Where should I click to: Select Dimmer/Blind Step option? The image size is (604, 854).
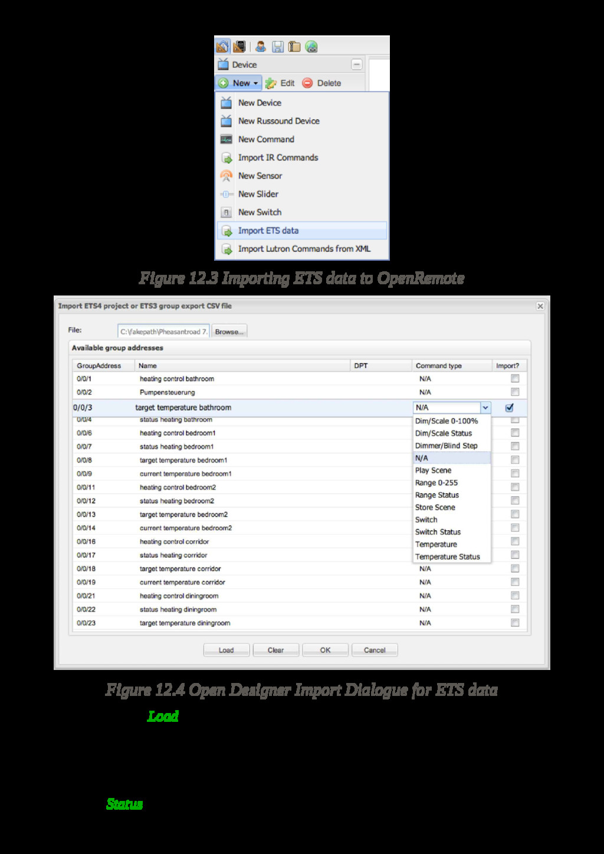(x=452, y=446)
